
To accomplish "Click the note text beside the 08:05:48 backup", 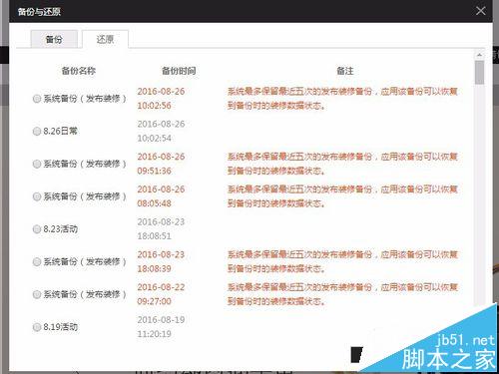I will point(342,196).
